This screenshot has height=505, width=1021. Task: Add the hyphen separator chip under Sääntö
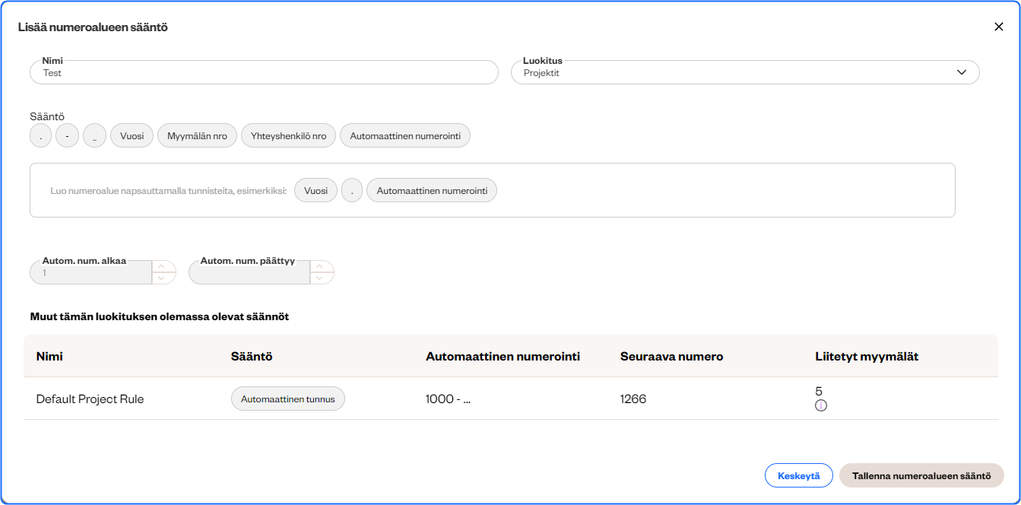68,136
